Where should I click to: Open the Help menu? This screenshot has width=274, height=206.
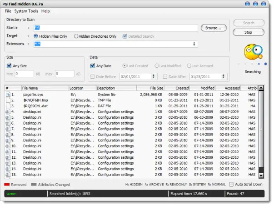(45, 11)
